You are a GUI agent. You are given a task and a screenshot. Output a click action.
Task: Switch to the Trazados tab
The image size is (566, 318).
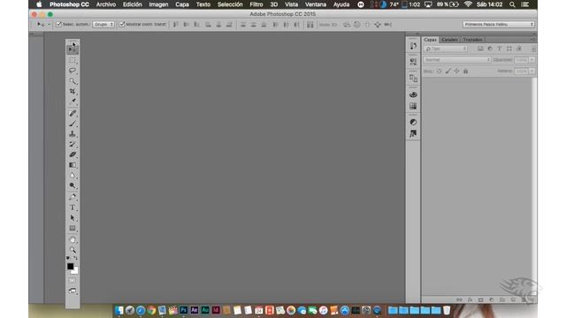coord(472,40)
